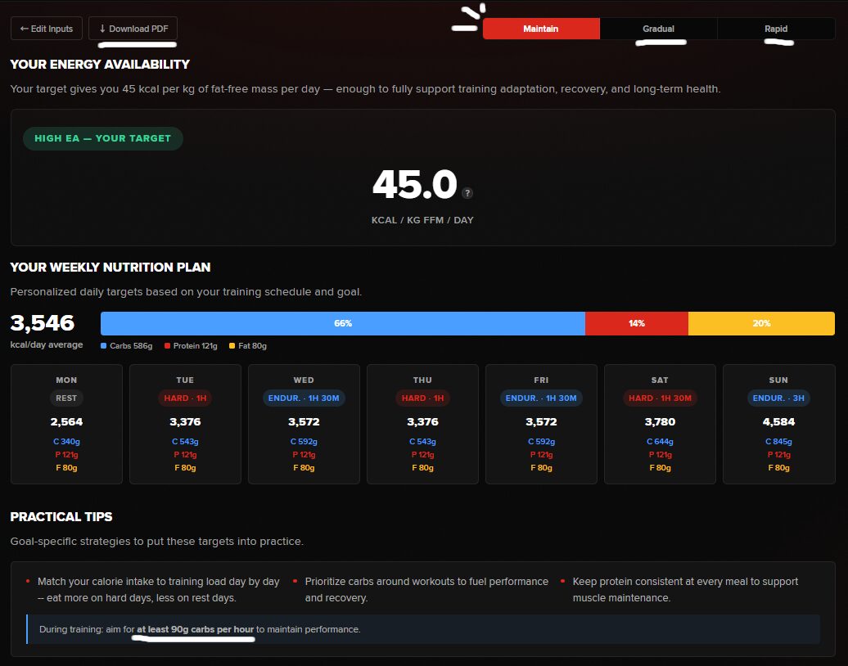848x666 pixels.
Task: Select the Friday endurance day card
Action: tap(541, 424)
